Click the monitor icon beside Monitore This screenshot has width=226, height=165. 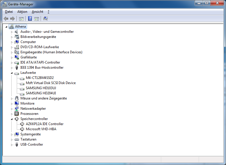[17, 103]
